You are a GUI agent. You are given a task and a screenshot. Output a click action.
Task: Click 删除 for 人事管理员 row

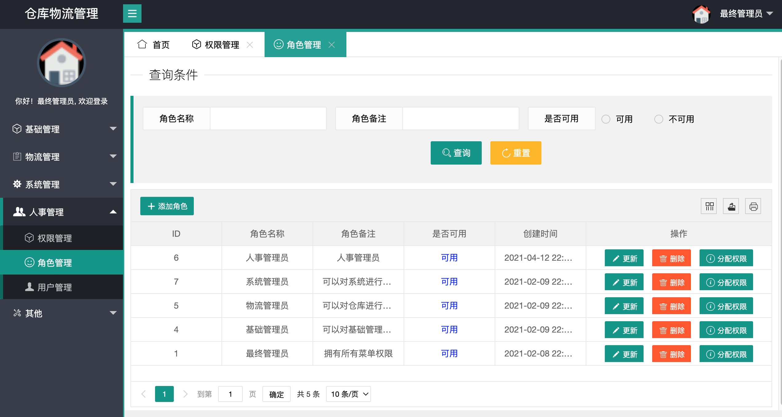click(672, 258)
